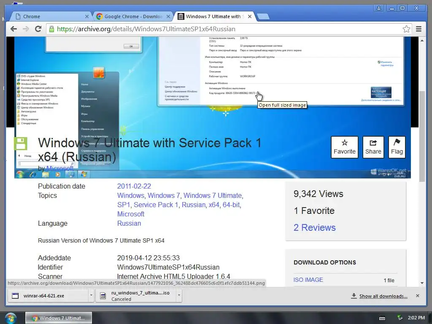Open the Windows Start orb

10,318
